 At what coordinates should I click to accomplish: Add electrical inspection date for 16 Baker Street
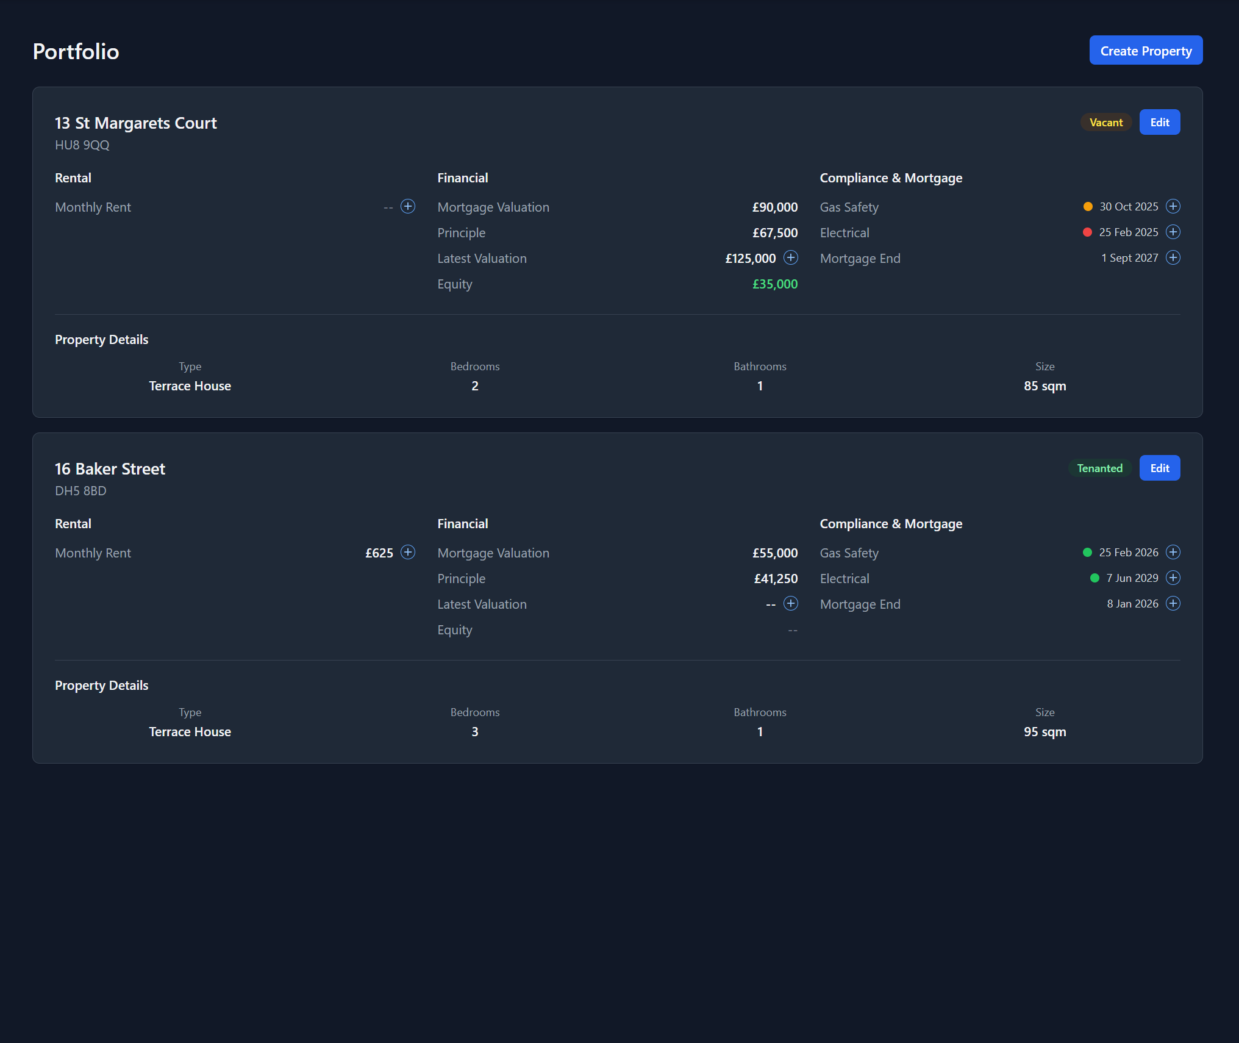coord(1172,578)
